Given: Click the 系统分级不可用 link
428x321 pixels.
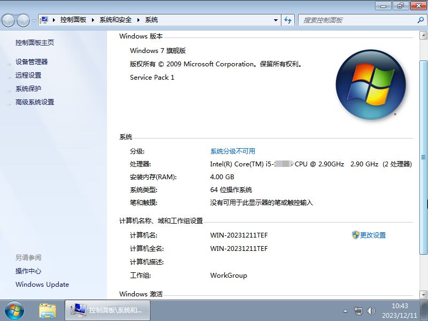Looking at the screenshot, I should [234, 150].
